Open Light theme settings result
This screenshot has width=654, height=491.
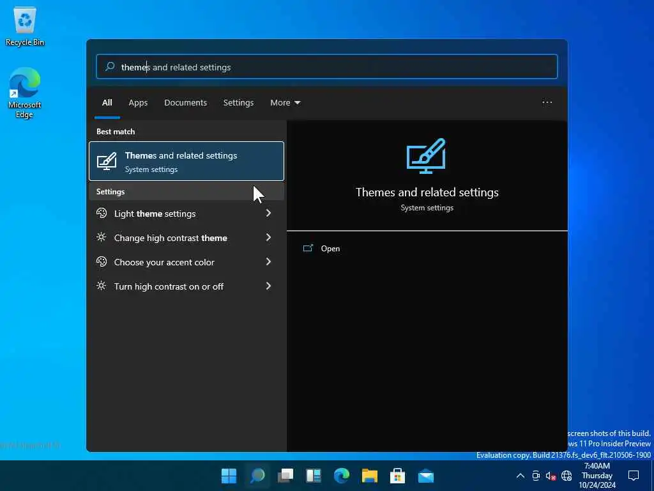pyautogui.click(x=186, y=214)
